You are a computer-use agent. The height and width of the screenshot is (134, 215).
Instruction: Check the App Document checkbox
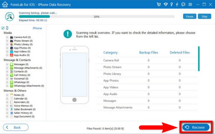[x=7, y=117]
